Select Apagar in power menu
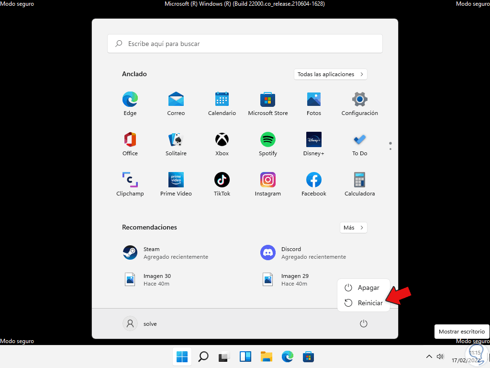Screen dimensions: 490x368 [x=364, y=287]
